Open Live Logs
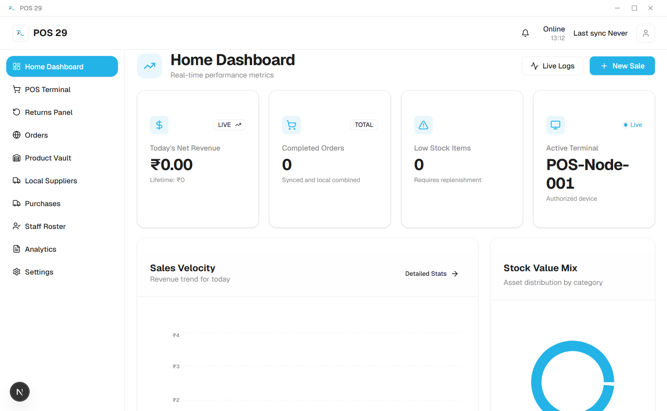The image size is (667, 411). pos(552,66)
